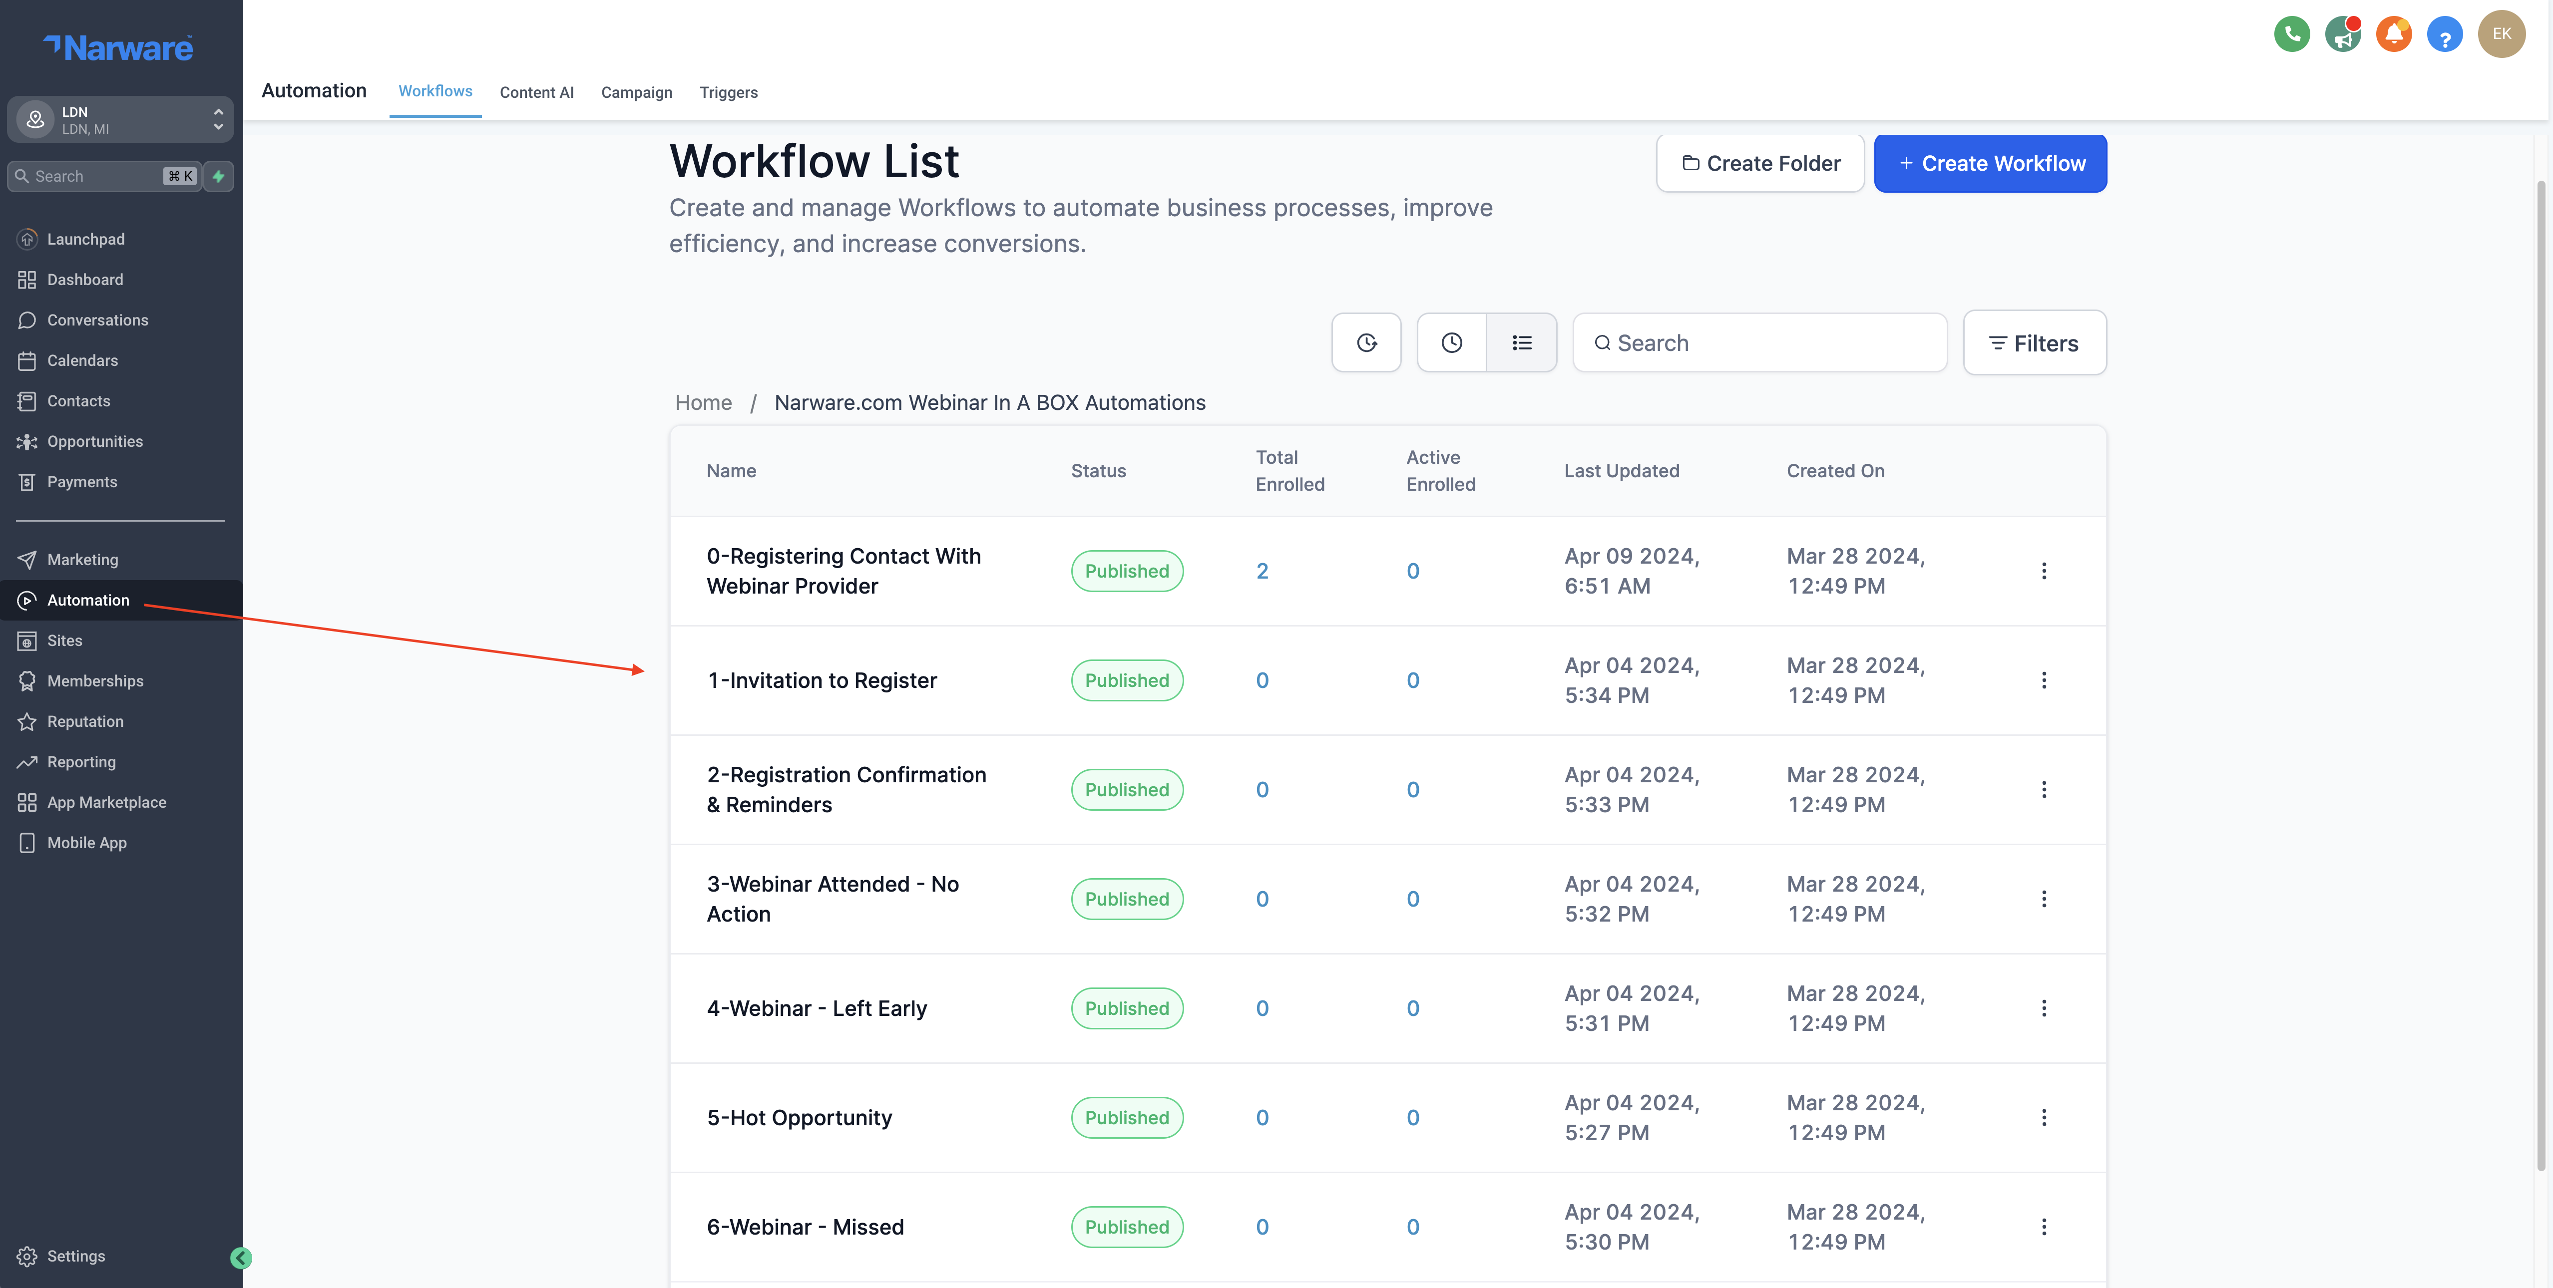Click the green phone dialer icon
The image size is (2553, 1288).
2291,34
